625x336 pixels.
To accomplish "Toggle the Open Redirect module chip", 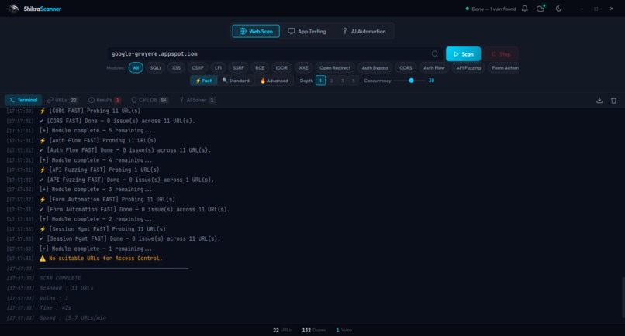I will click(x=335, y=67).
